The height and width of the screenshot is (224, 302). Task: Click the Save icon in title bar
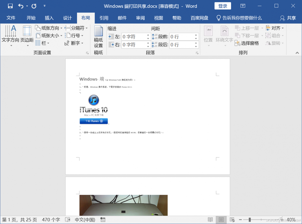tap(10, 6)
